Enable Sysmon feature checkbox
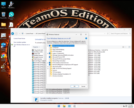Viewport: 134px width, 108px height. click(50, 70)
